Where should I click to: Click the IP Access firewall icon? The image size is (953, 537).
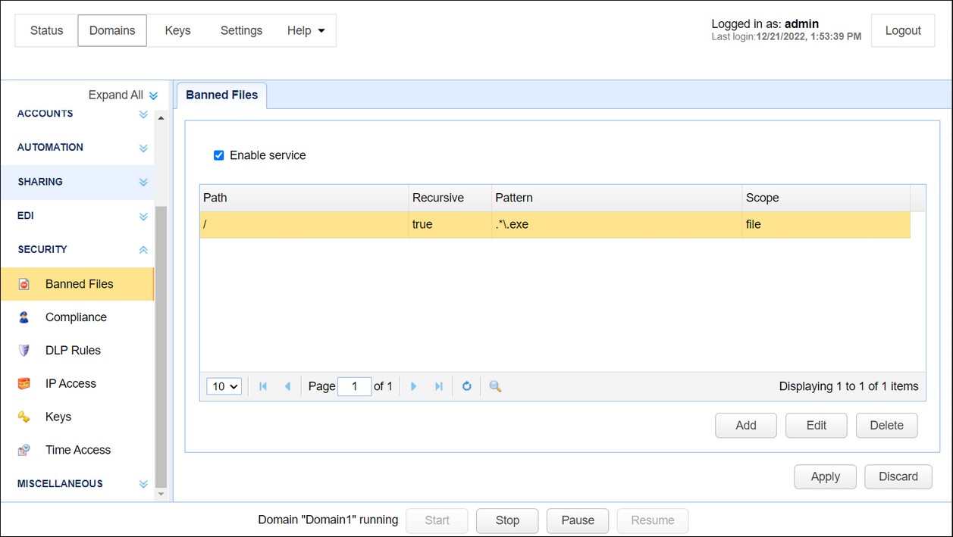[x=24, y=384]
